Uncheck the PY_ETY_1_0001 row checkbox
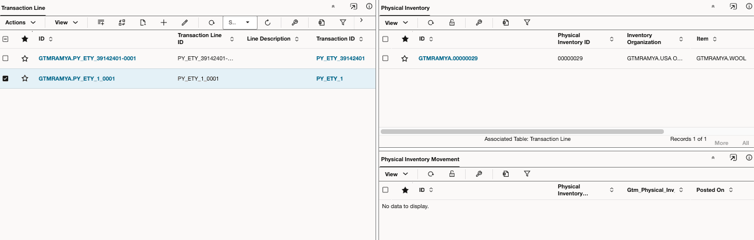The image size is (754, 240). 6,78
